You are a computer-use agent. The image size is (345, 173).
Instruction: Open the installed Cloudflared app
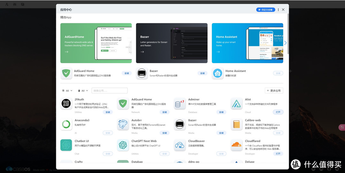(x=278, y=154)
